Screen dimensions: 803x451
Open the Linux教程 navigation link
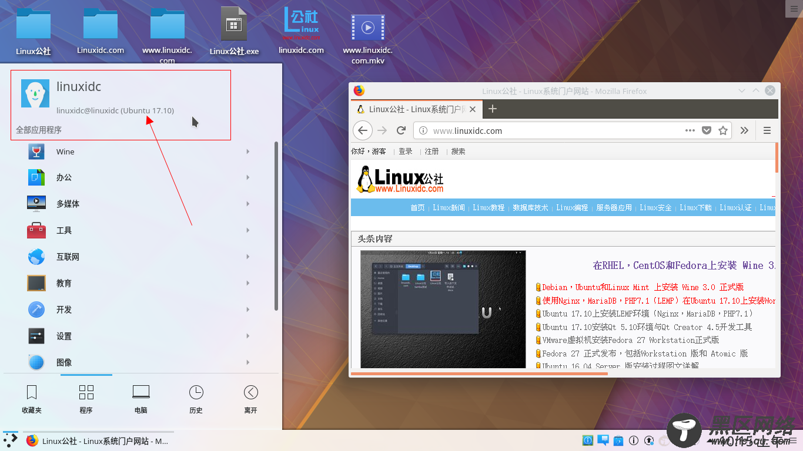pos(489,207)
